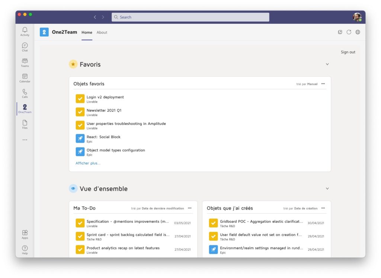
Task: Open the Apps store in sidebar
Action: tap(25, 235)
